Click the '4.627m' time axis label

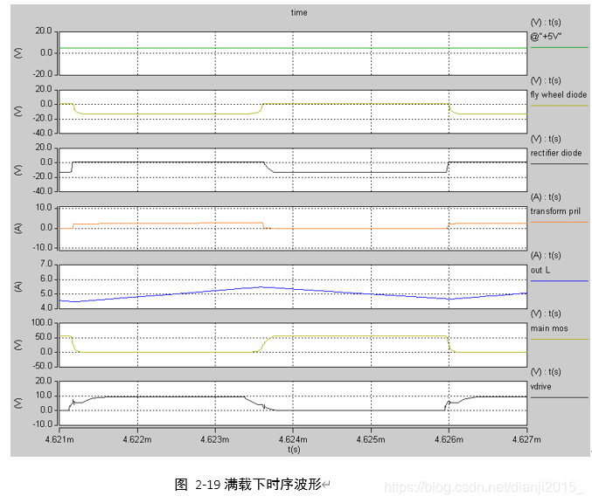526,439
